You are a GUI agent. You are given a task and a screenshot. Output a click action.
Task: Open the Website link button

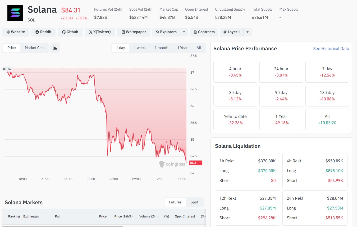coord(16,32)
